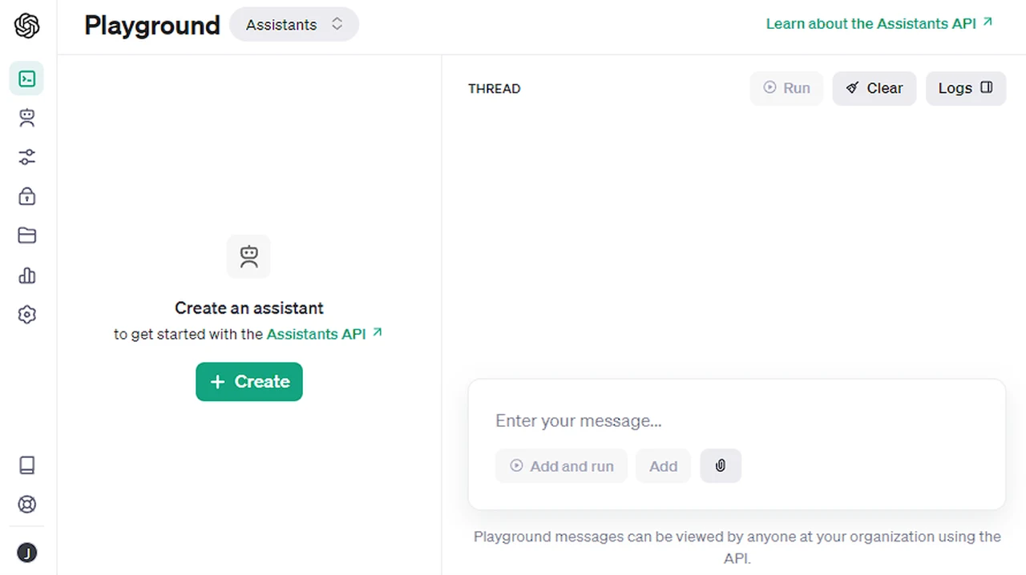Open the Playground sidebar icon
This screenshot has width=1026, height=575.
tap(27, 78)
